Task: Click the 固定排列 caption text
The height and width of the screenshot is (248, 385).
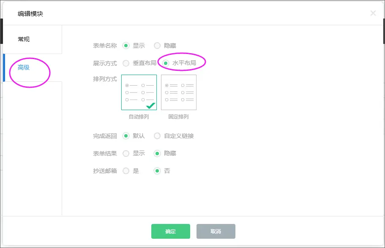Action: point(179,117)
